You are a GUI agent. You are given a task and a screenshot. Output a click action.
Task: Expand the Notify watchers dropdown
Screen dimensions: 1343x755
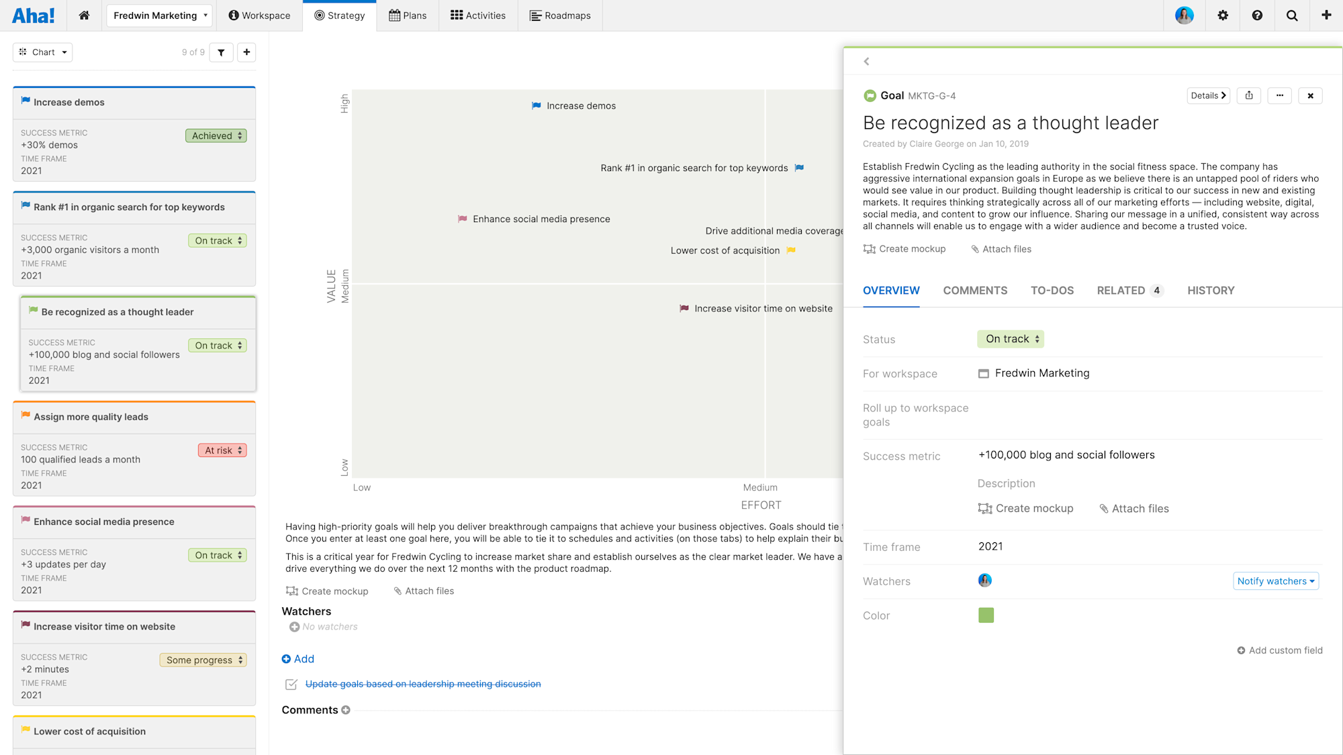1276,581
